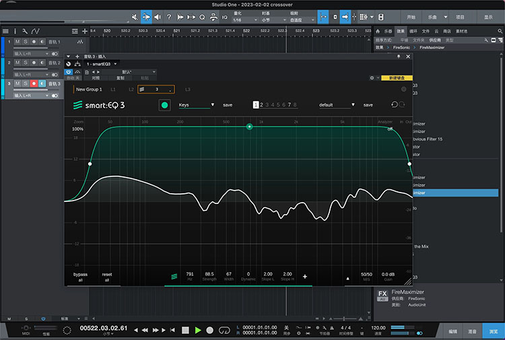The width and height of the screenshot is (505, 340).
Task: Click reset all in smart:EQ 3
Action: click(107, 277)
